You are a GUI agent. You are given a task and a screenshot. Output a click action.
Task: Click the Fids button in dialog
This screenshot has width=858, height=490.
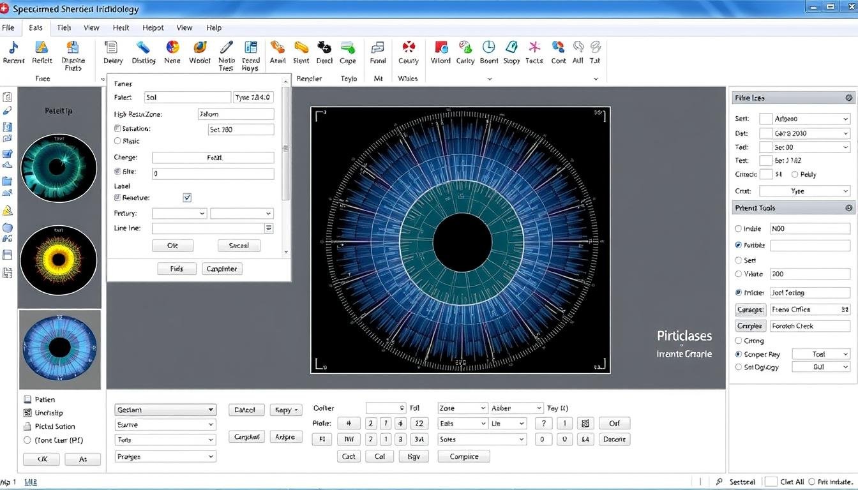point(177,269)
